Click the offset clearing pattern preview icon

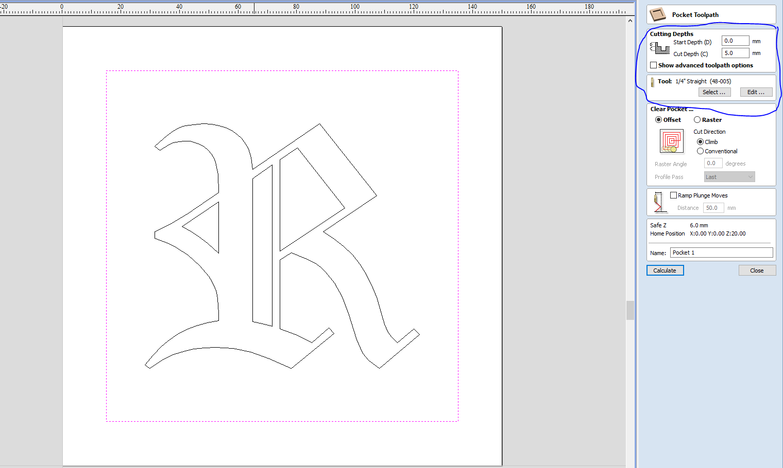point(672,141)
